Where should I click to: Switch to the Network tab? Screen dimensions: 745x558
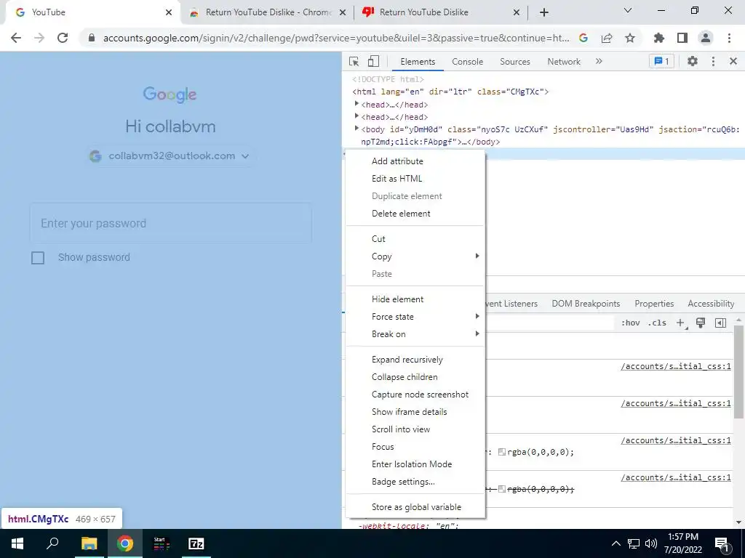(x=564, y=61)
